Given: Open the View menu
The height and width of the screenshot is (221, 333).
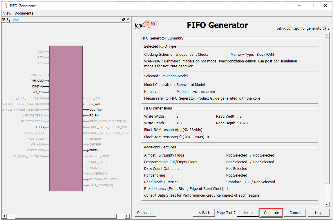Looking at the screenshot, I should tap(7, 13).
